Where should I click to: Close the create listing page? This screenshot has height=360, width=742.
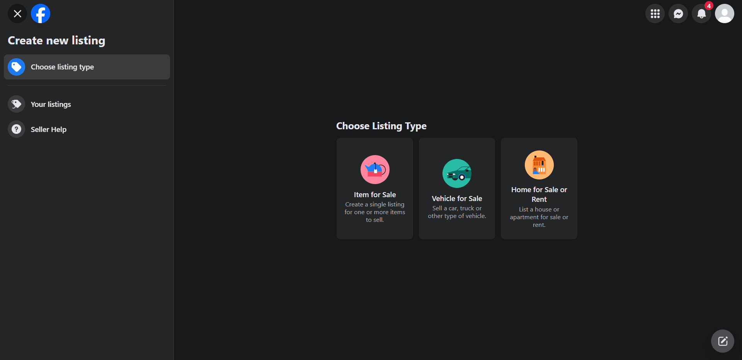click(17, 14)
